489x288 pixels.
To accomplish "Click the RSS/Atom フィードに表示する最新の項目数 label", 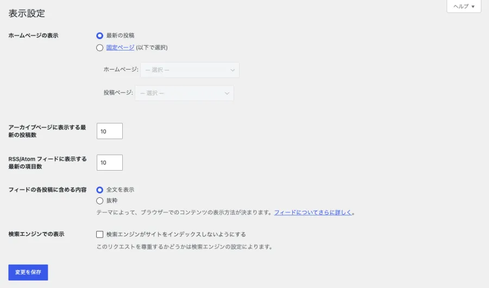I will 47,162.
